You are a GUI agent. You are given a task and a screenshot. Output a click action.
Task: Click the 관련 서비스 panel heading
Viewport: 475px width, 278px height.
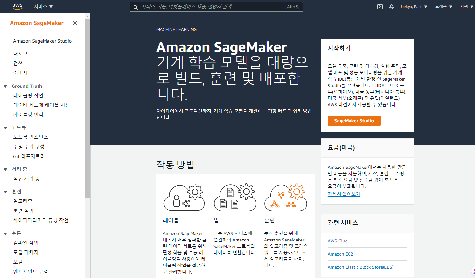[x=343, y=223]
